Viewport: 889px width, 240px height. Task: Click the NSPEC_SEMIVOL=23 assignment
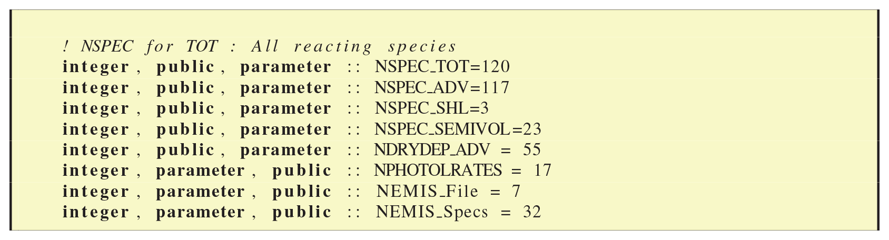[458, 129]
